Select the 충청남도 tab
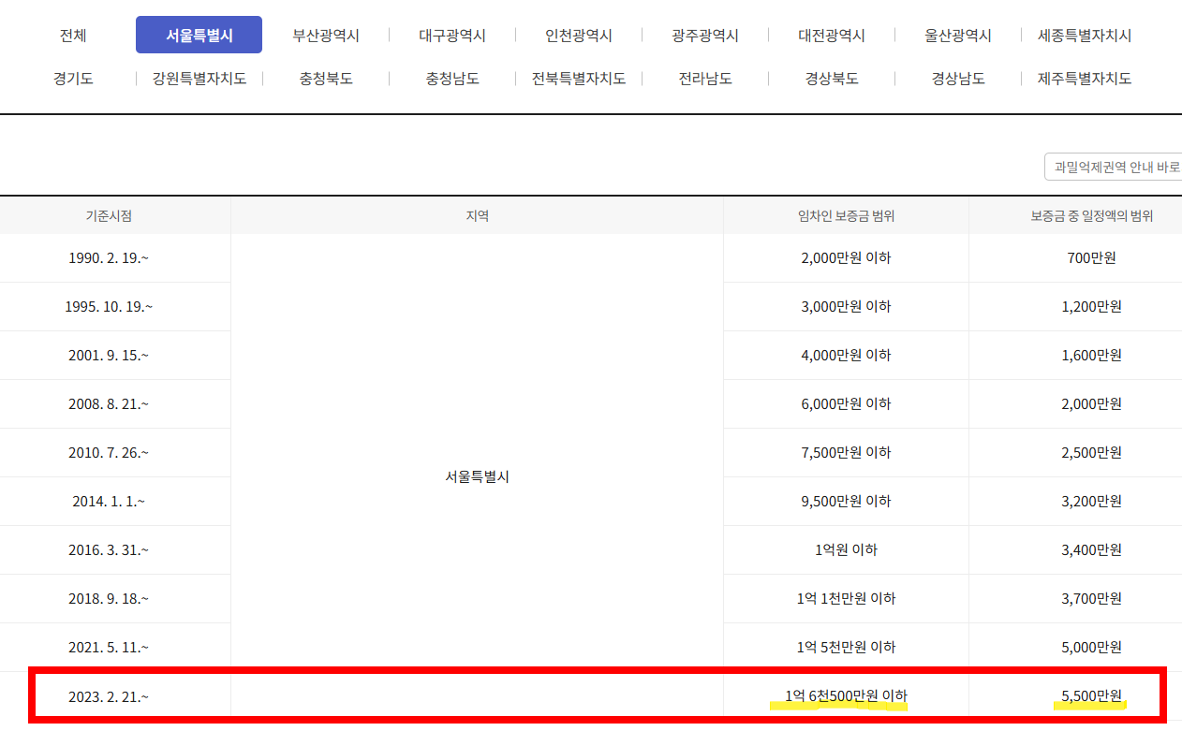 pos(452,79)
